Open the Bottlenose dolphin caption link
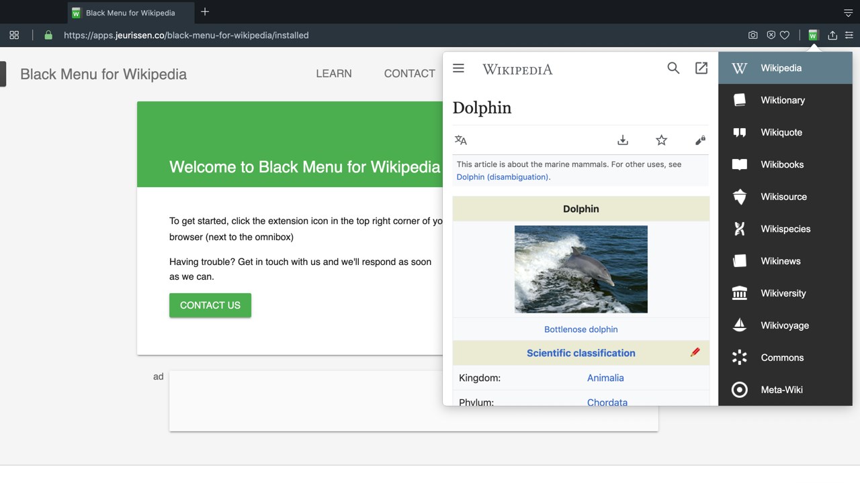The image size is (860, 483). (581, 329)
